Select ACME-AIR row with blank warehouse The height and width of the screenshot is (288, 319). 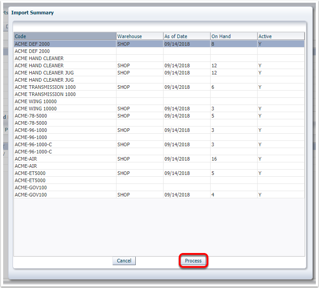point(159,166)
